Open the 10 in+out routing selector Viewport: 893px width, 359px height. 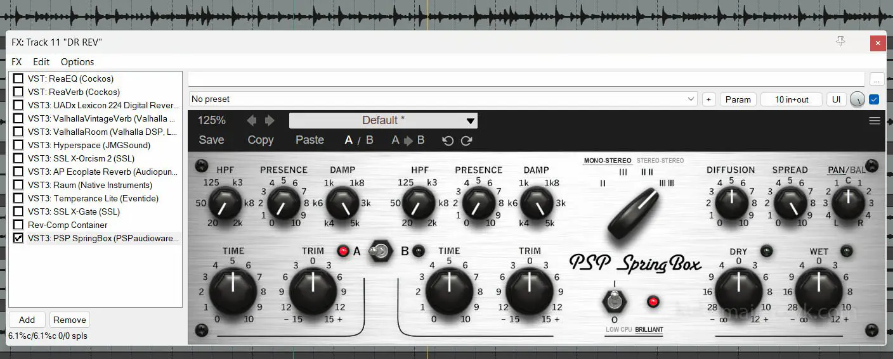coord(792,99)
